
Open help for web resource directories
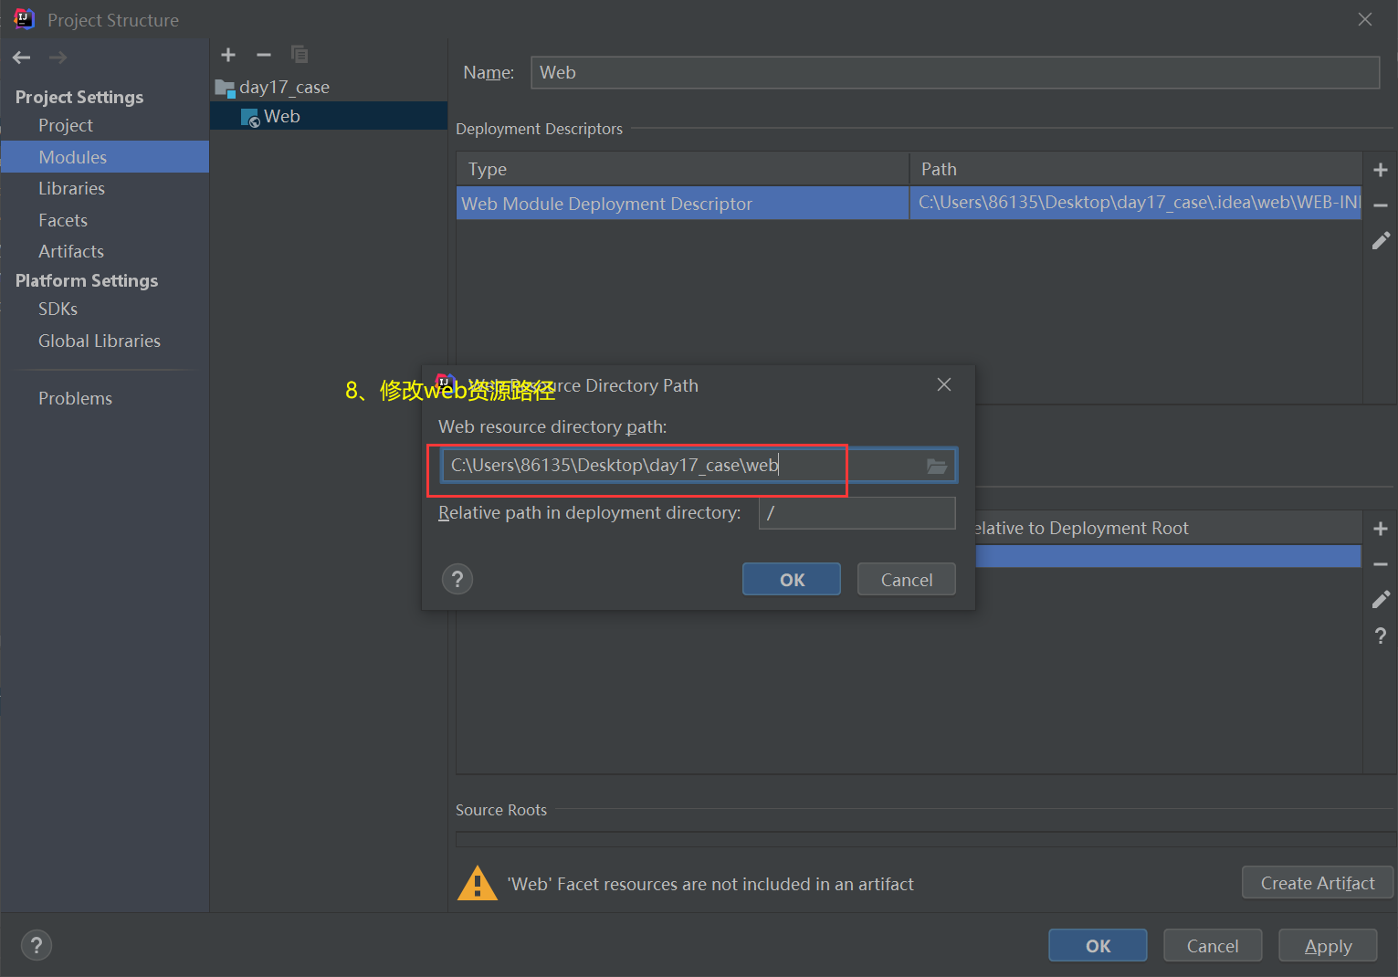click(1381, 636)
